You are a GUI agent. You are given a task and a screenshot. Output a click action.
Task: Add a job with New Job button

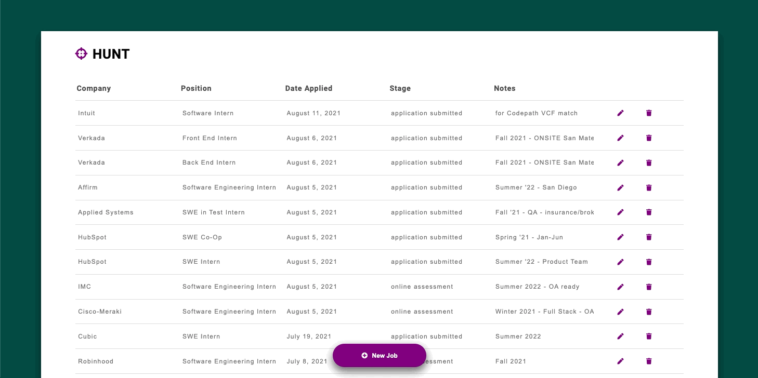coord(380,356)
